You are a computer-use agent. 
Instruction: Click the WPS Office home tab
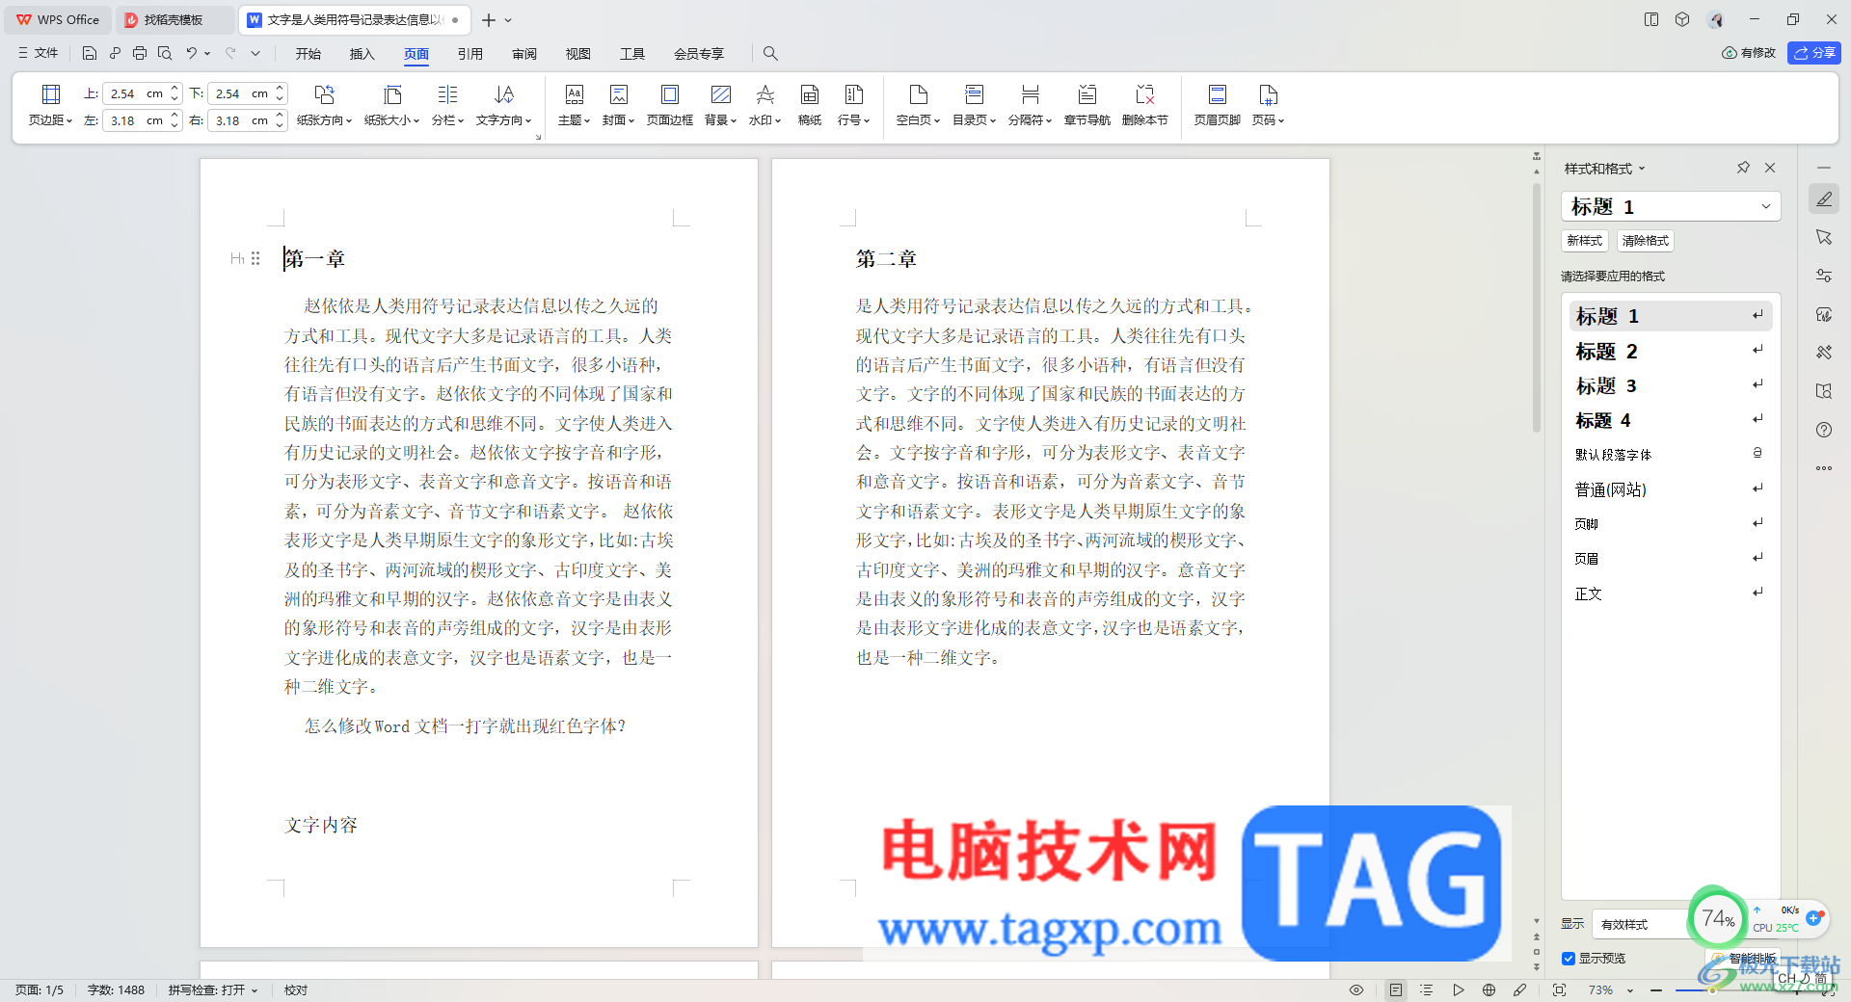[x=59, y=19]
